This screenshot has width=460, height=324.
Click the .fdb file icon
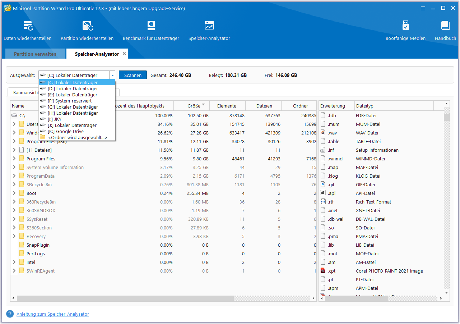pyautogui.click(x=322, y=115)
